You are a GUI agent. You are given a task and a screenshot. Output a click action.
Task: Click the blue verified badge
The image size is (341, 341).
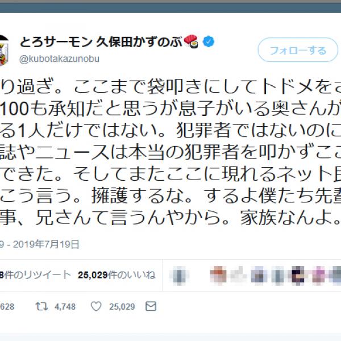click(209, 41)
